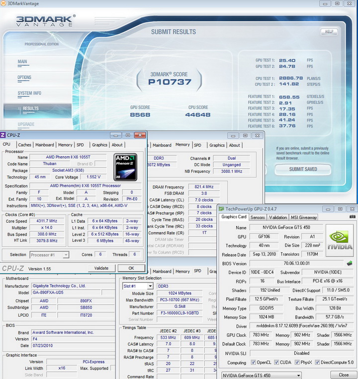Toggle the OpenCL checkbox

click(254, 362)
